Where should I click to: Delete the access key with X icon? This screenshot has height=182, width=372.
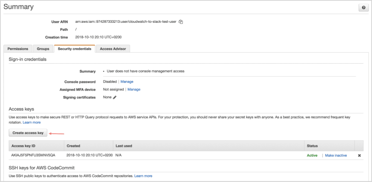tap(359, 155)
